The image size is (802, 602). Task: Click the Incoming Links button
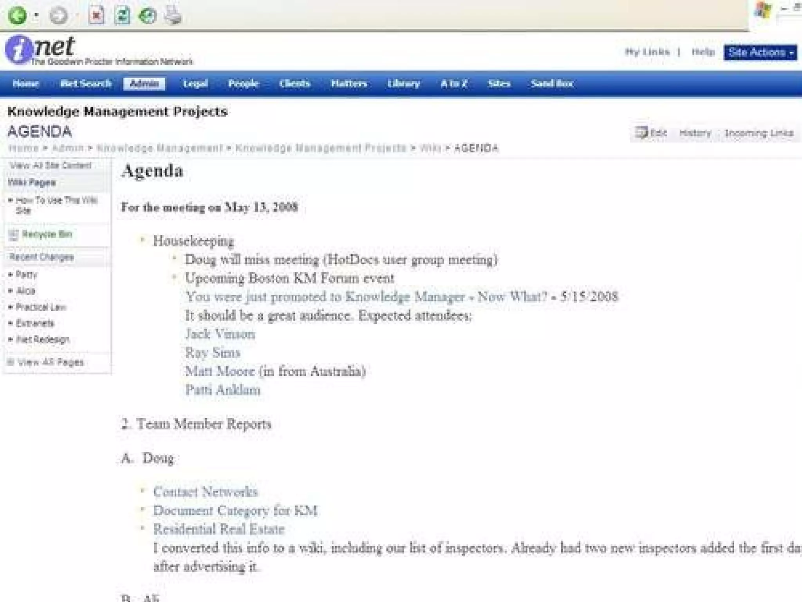(759, 133)
